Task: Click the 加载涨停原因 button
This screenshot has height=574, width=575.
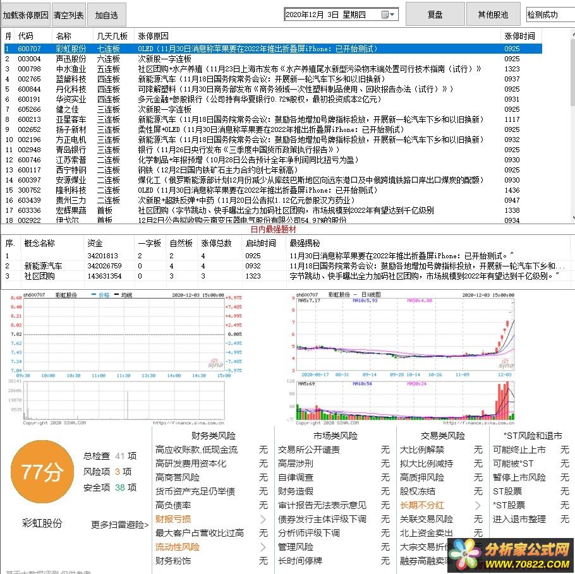Action: click(x=25, y=15)
